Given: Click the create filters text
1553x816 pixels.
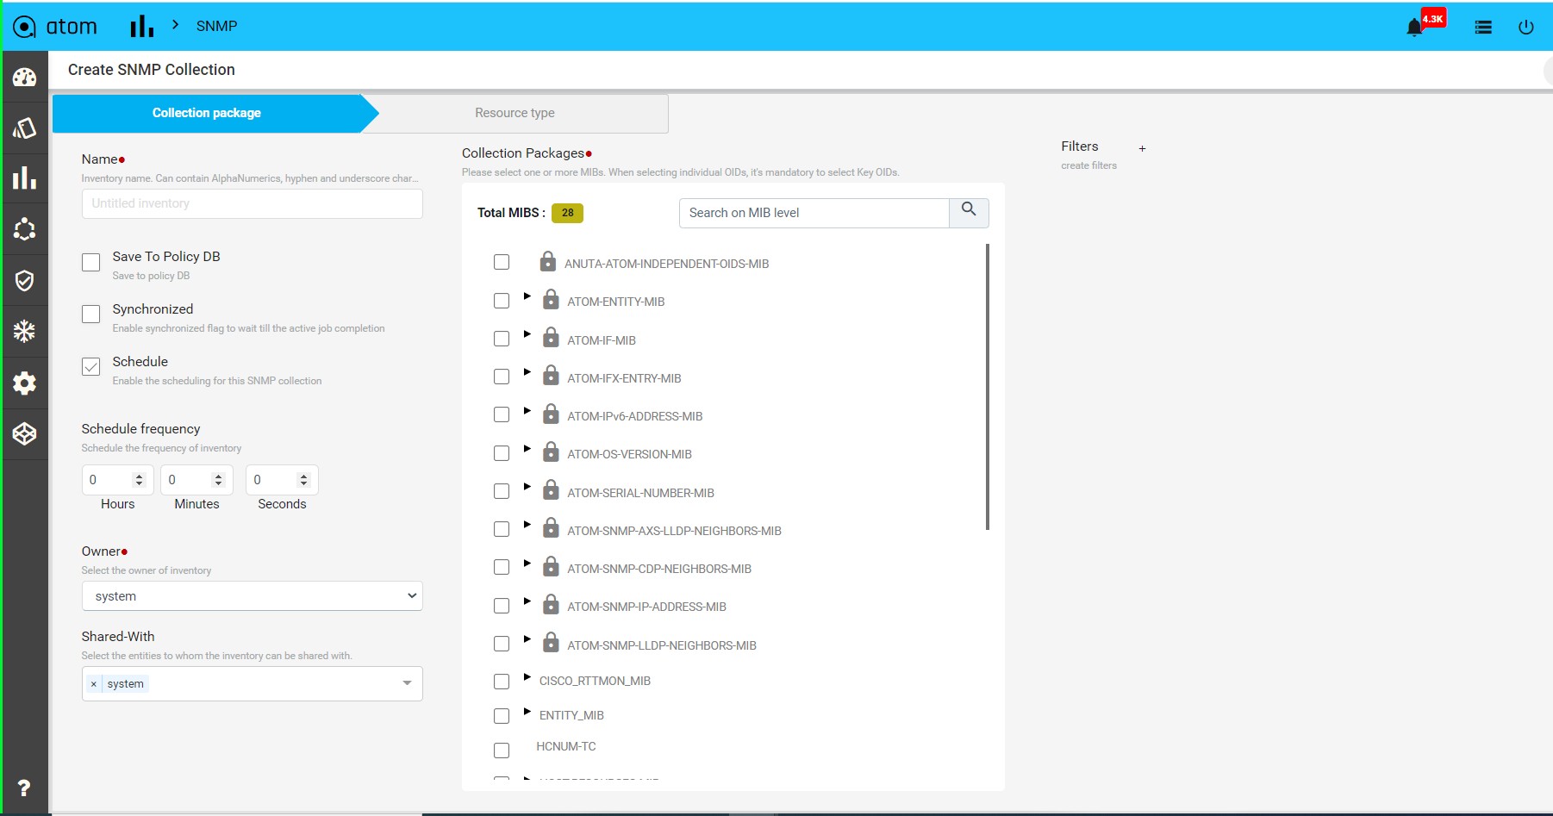Looking at the screenshot, I should click(x=1089, y=165).
